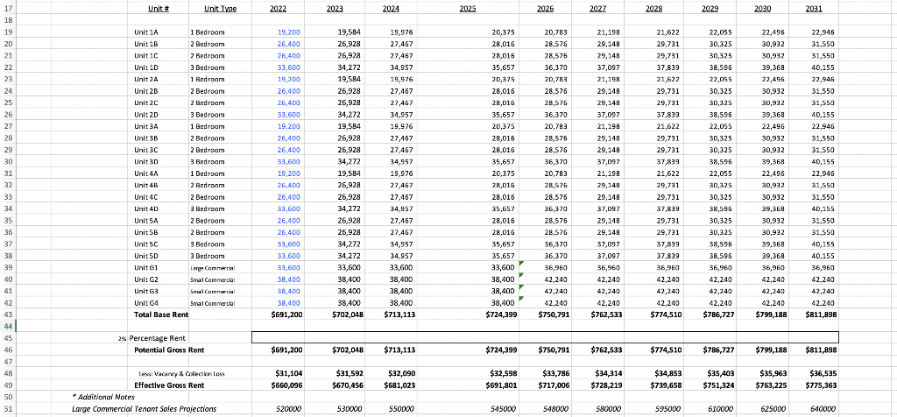Select the "* Additional Notes" cell
Viewport: 897px width, 417px height.
[x=103, y=397]
